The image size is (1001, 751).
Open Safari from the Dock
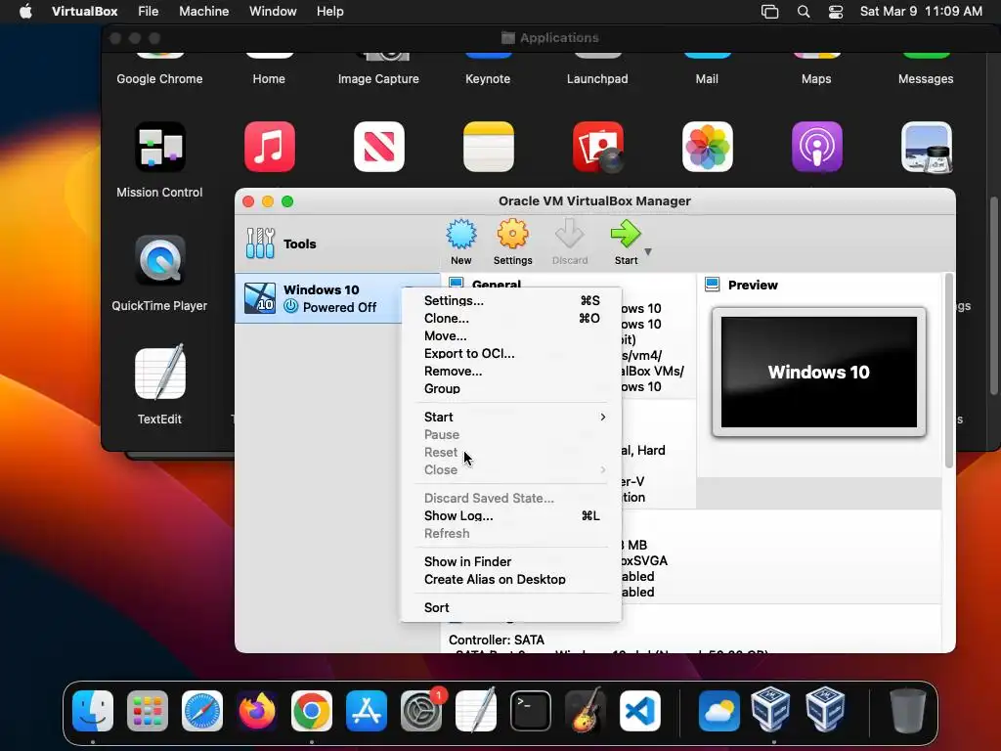(202, 711)
